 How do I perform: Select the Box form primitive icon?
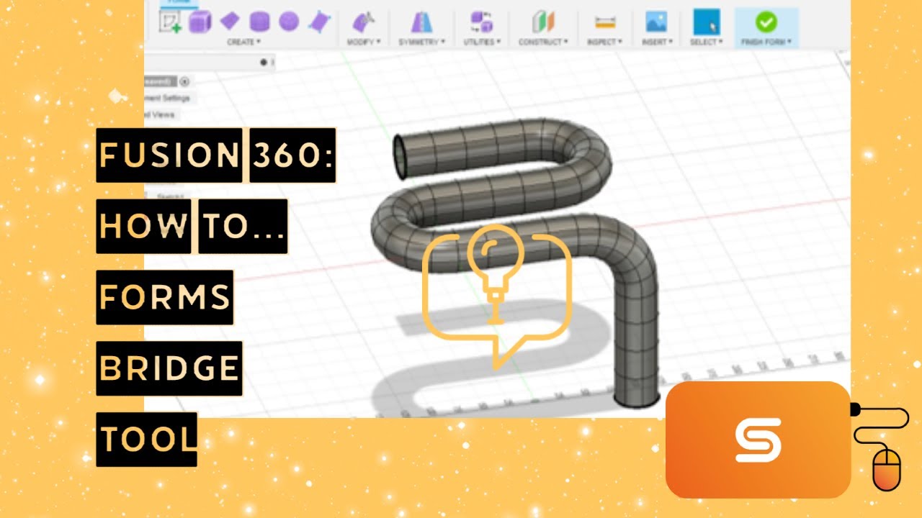click(x=200, y=22)
